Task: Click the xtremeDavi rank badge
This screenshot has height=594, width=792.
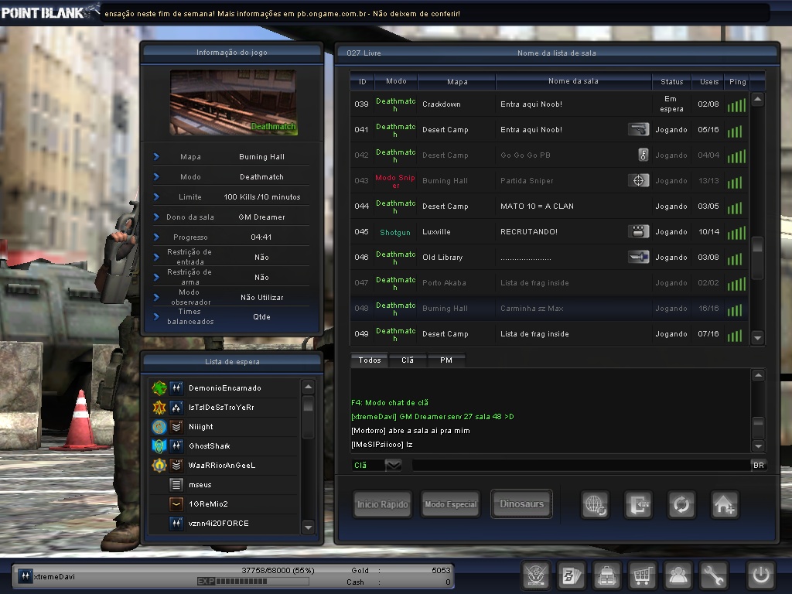Action: (x=26, y=575)
